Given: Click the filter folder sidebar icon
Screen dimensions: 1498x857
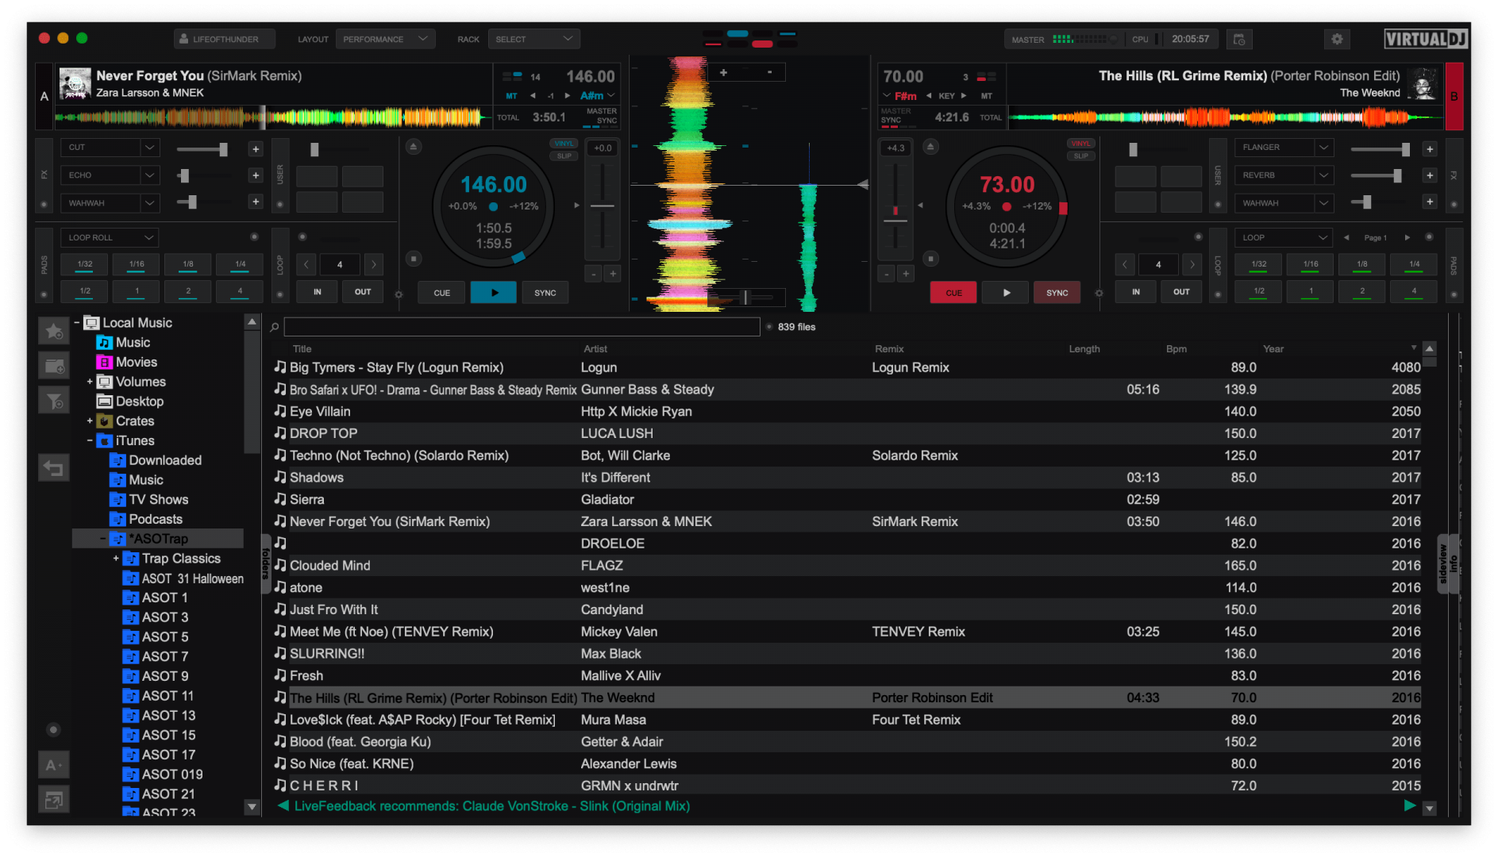Looking at the screenshot, I should pos(54,402).
